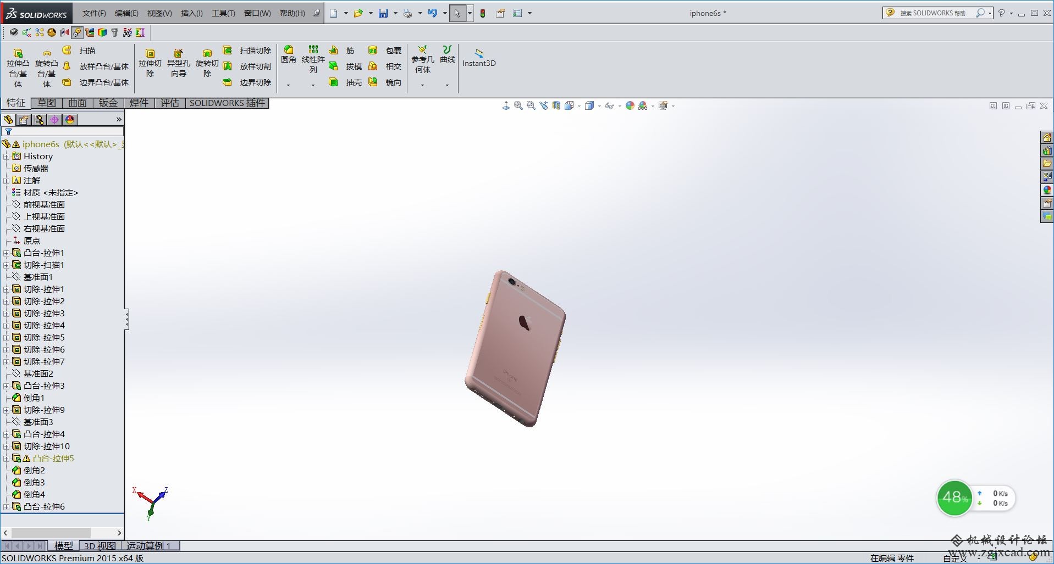
Task: Switch to the 评估 evaluate tab
Action: coord(169,103)
